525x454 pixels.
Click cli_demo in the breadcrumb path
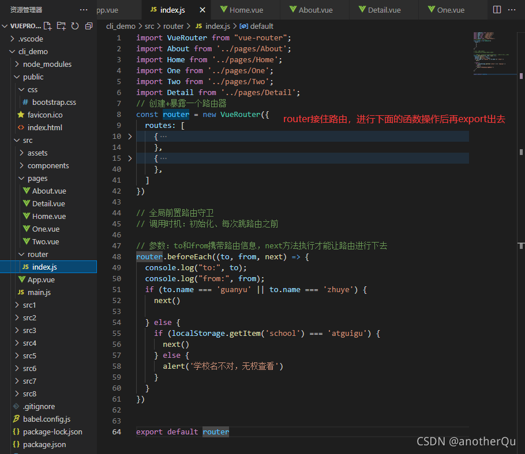121,26
